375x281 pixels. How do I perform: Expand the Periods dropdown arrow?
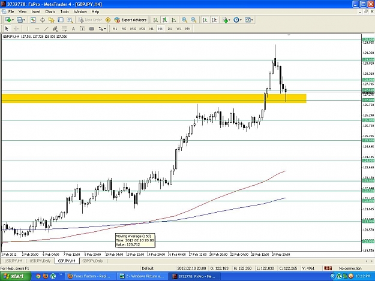coord(241,20)
